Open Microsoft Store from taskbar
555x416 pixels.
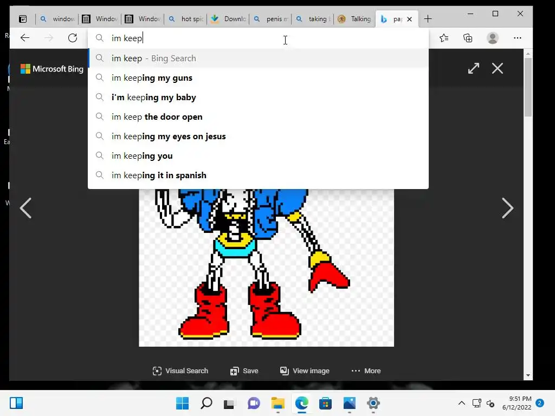(325, 403)
